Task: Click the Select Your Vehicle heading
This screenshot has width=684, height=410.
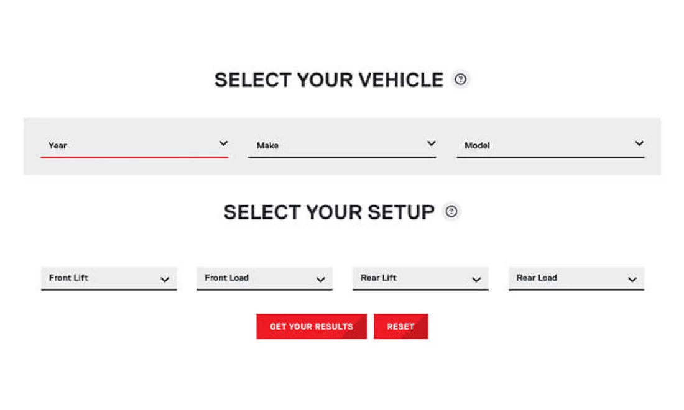Action: pyautogui.click(x=329, y=80)
